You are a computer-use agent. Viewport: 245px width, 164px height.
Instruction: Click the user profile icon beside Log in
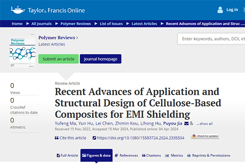point(220,10)
